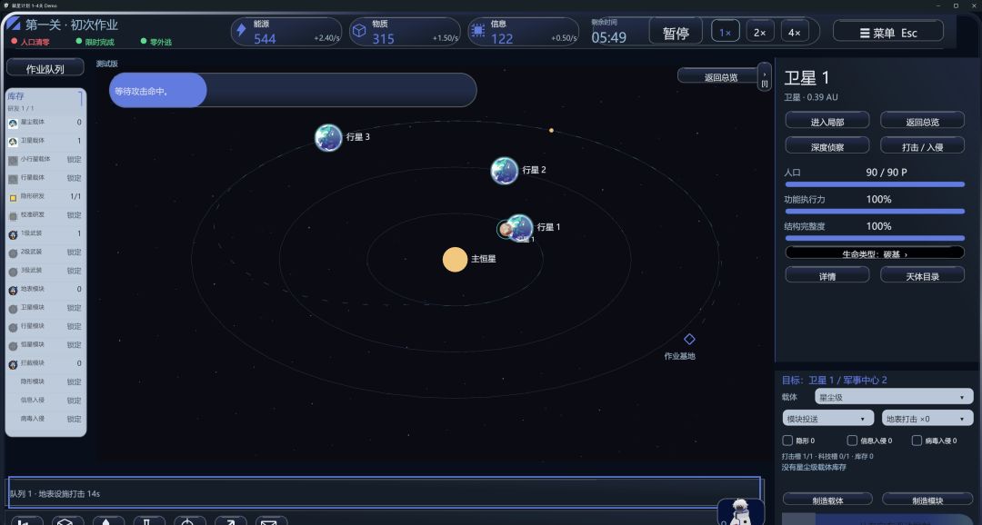Toggle the 信息入侵 0 checkbox
Image resolution: width=982 pixels, height=525 pixels.
click(x=852, y=441)
